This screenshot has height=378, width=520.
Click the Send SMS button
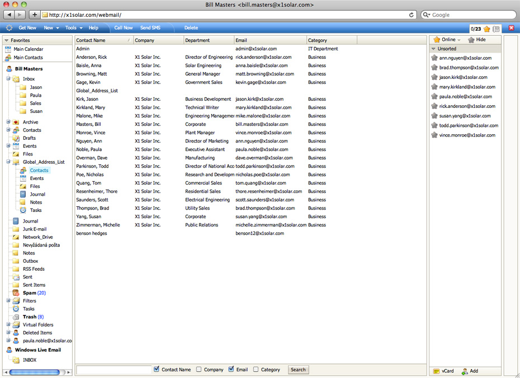(150, 28)
